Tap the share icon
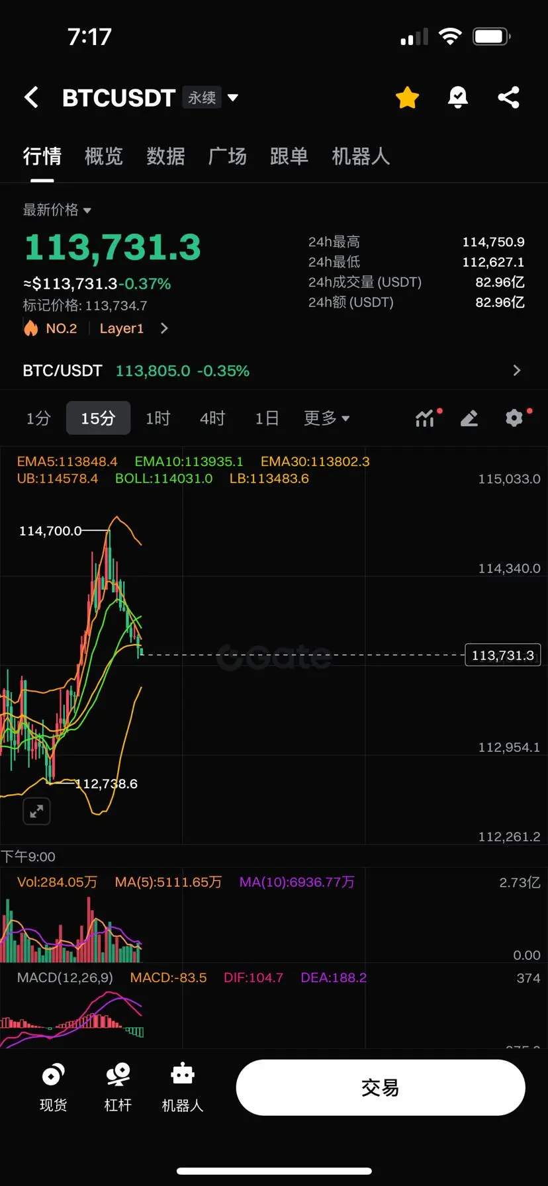Screen dimensions: 548x1186 tap(508, 97)
